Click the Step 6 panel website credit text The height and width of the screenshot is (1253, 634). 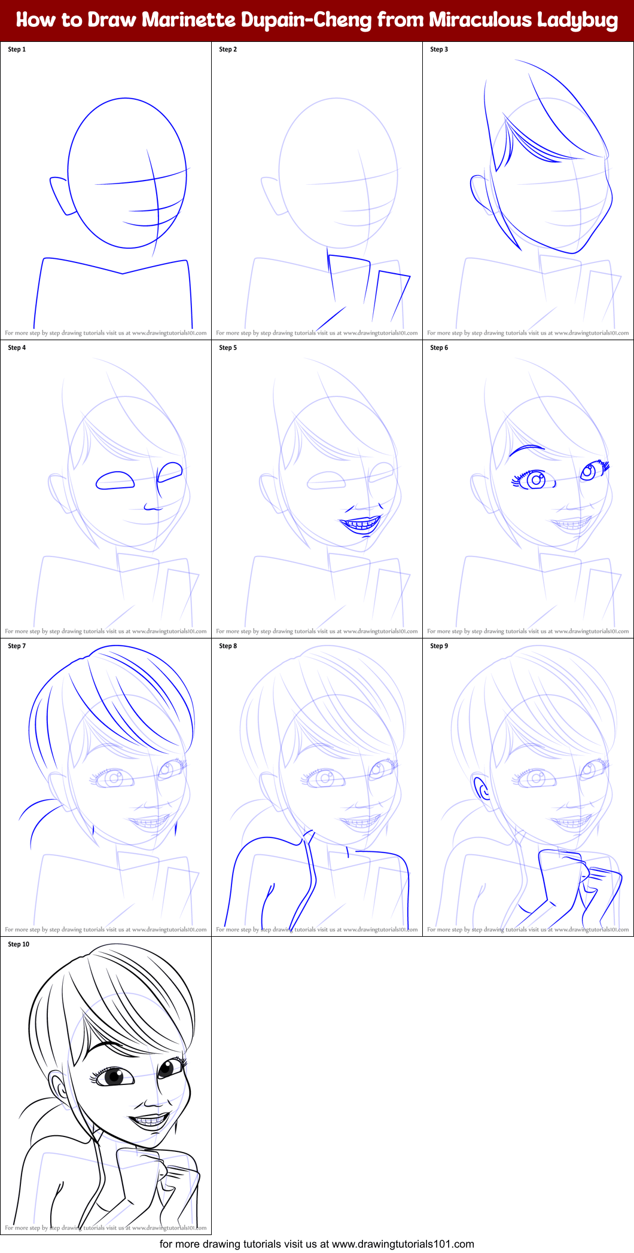[x=528, y=631]
